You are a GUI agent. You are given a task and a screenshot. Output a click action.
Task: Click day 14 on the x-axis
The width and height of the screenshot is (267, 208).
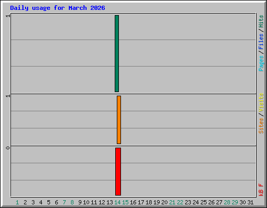click(x=117, y=202)
